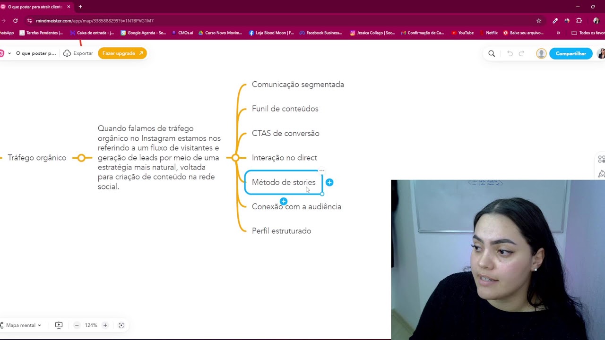Open the Google Agenda bookmark
This screenshot has width=605, height=340.
click(143, 33)
